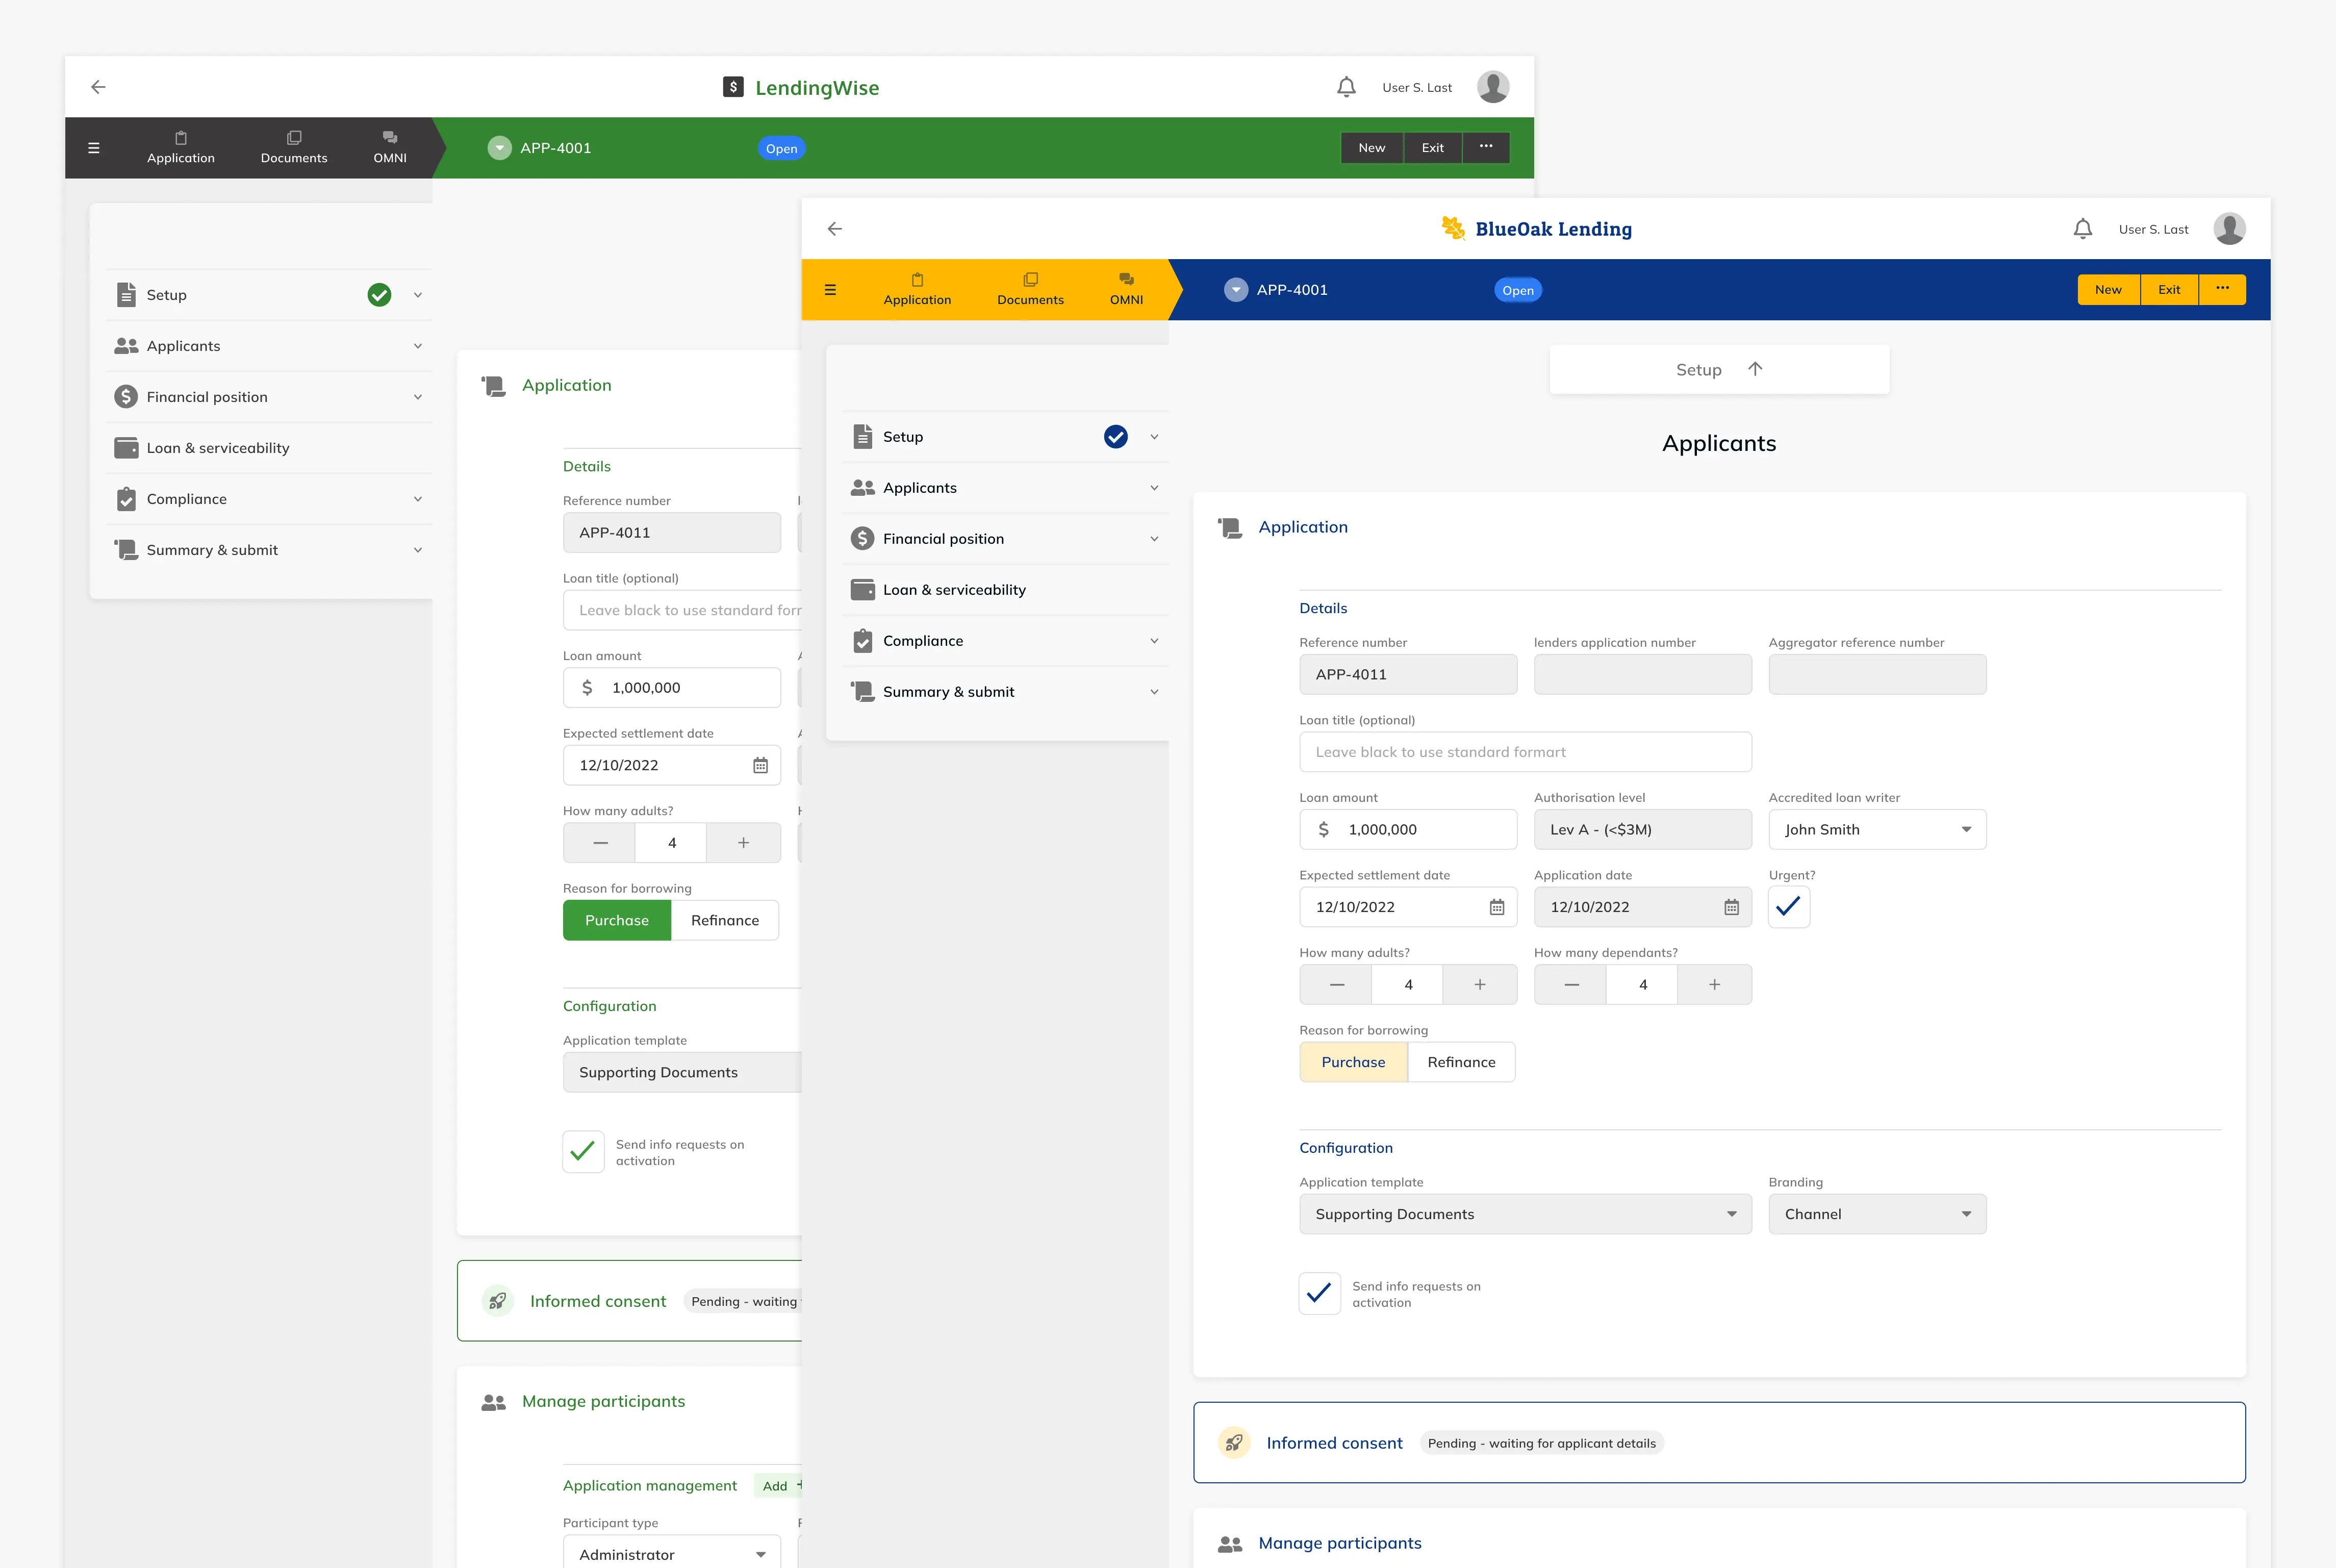
Task: Click Manage participants people icon in BlueOak
Action: (1230, 1544)
